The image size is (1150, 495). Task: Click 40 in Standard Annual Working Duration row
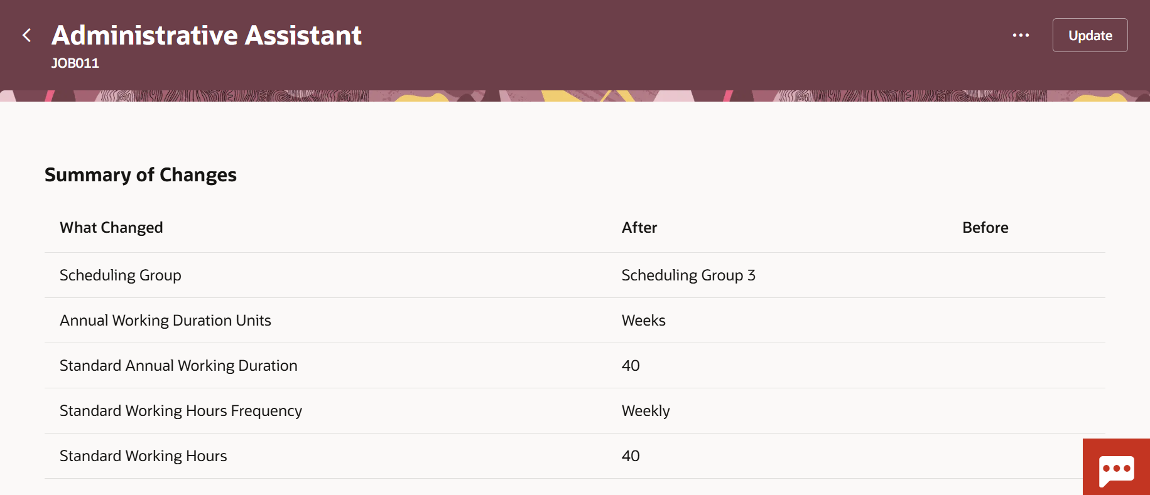(631, 366)
